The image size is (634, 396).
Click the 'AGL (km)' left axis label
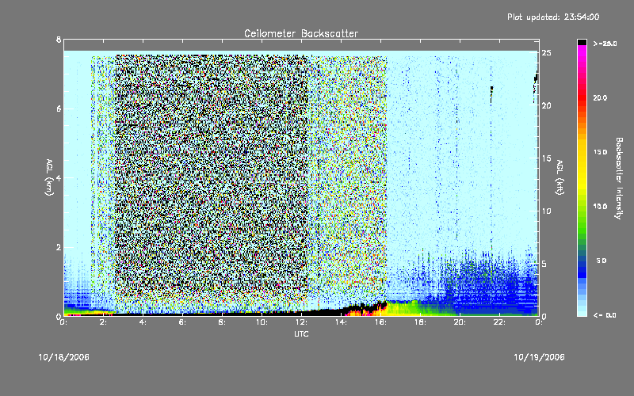pyautogui.click(x=49, y=177)
